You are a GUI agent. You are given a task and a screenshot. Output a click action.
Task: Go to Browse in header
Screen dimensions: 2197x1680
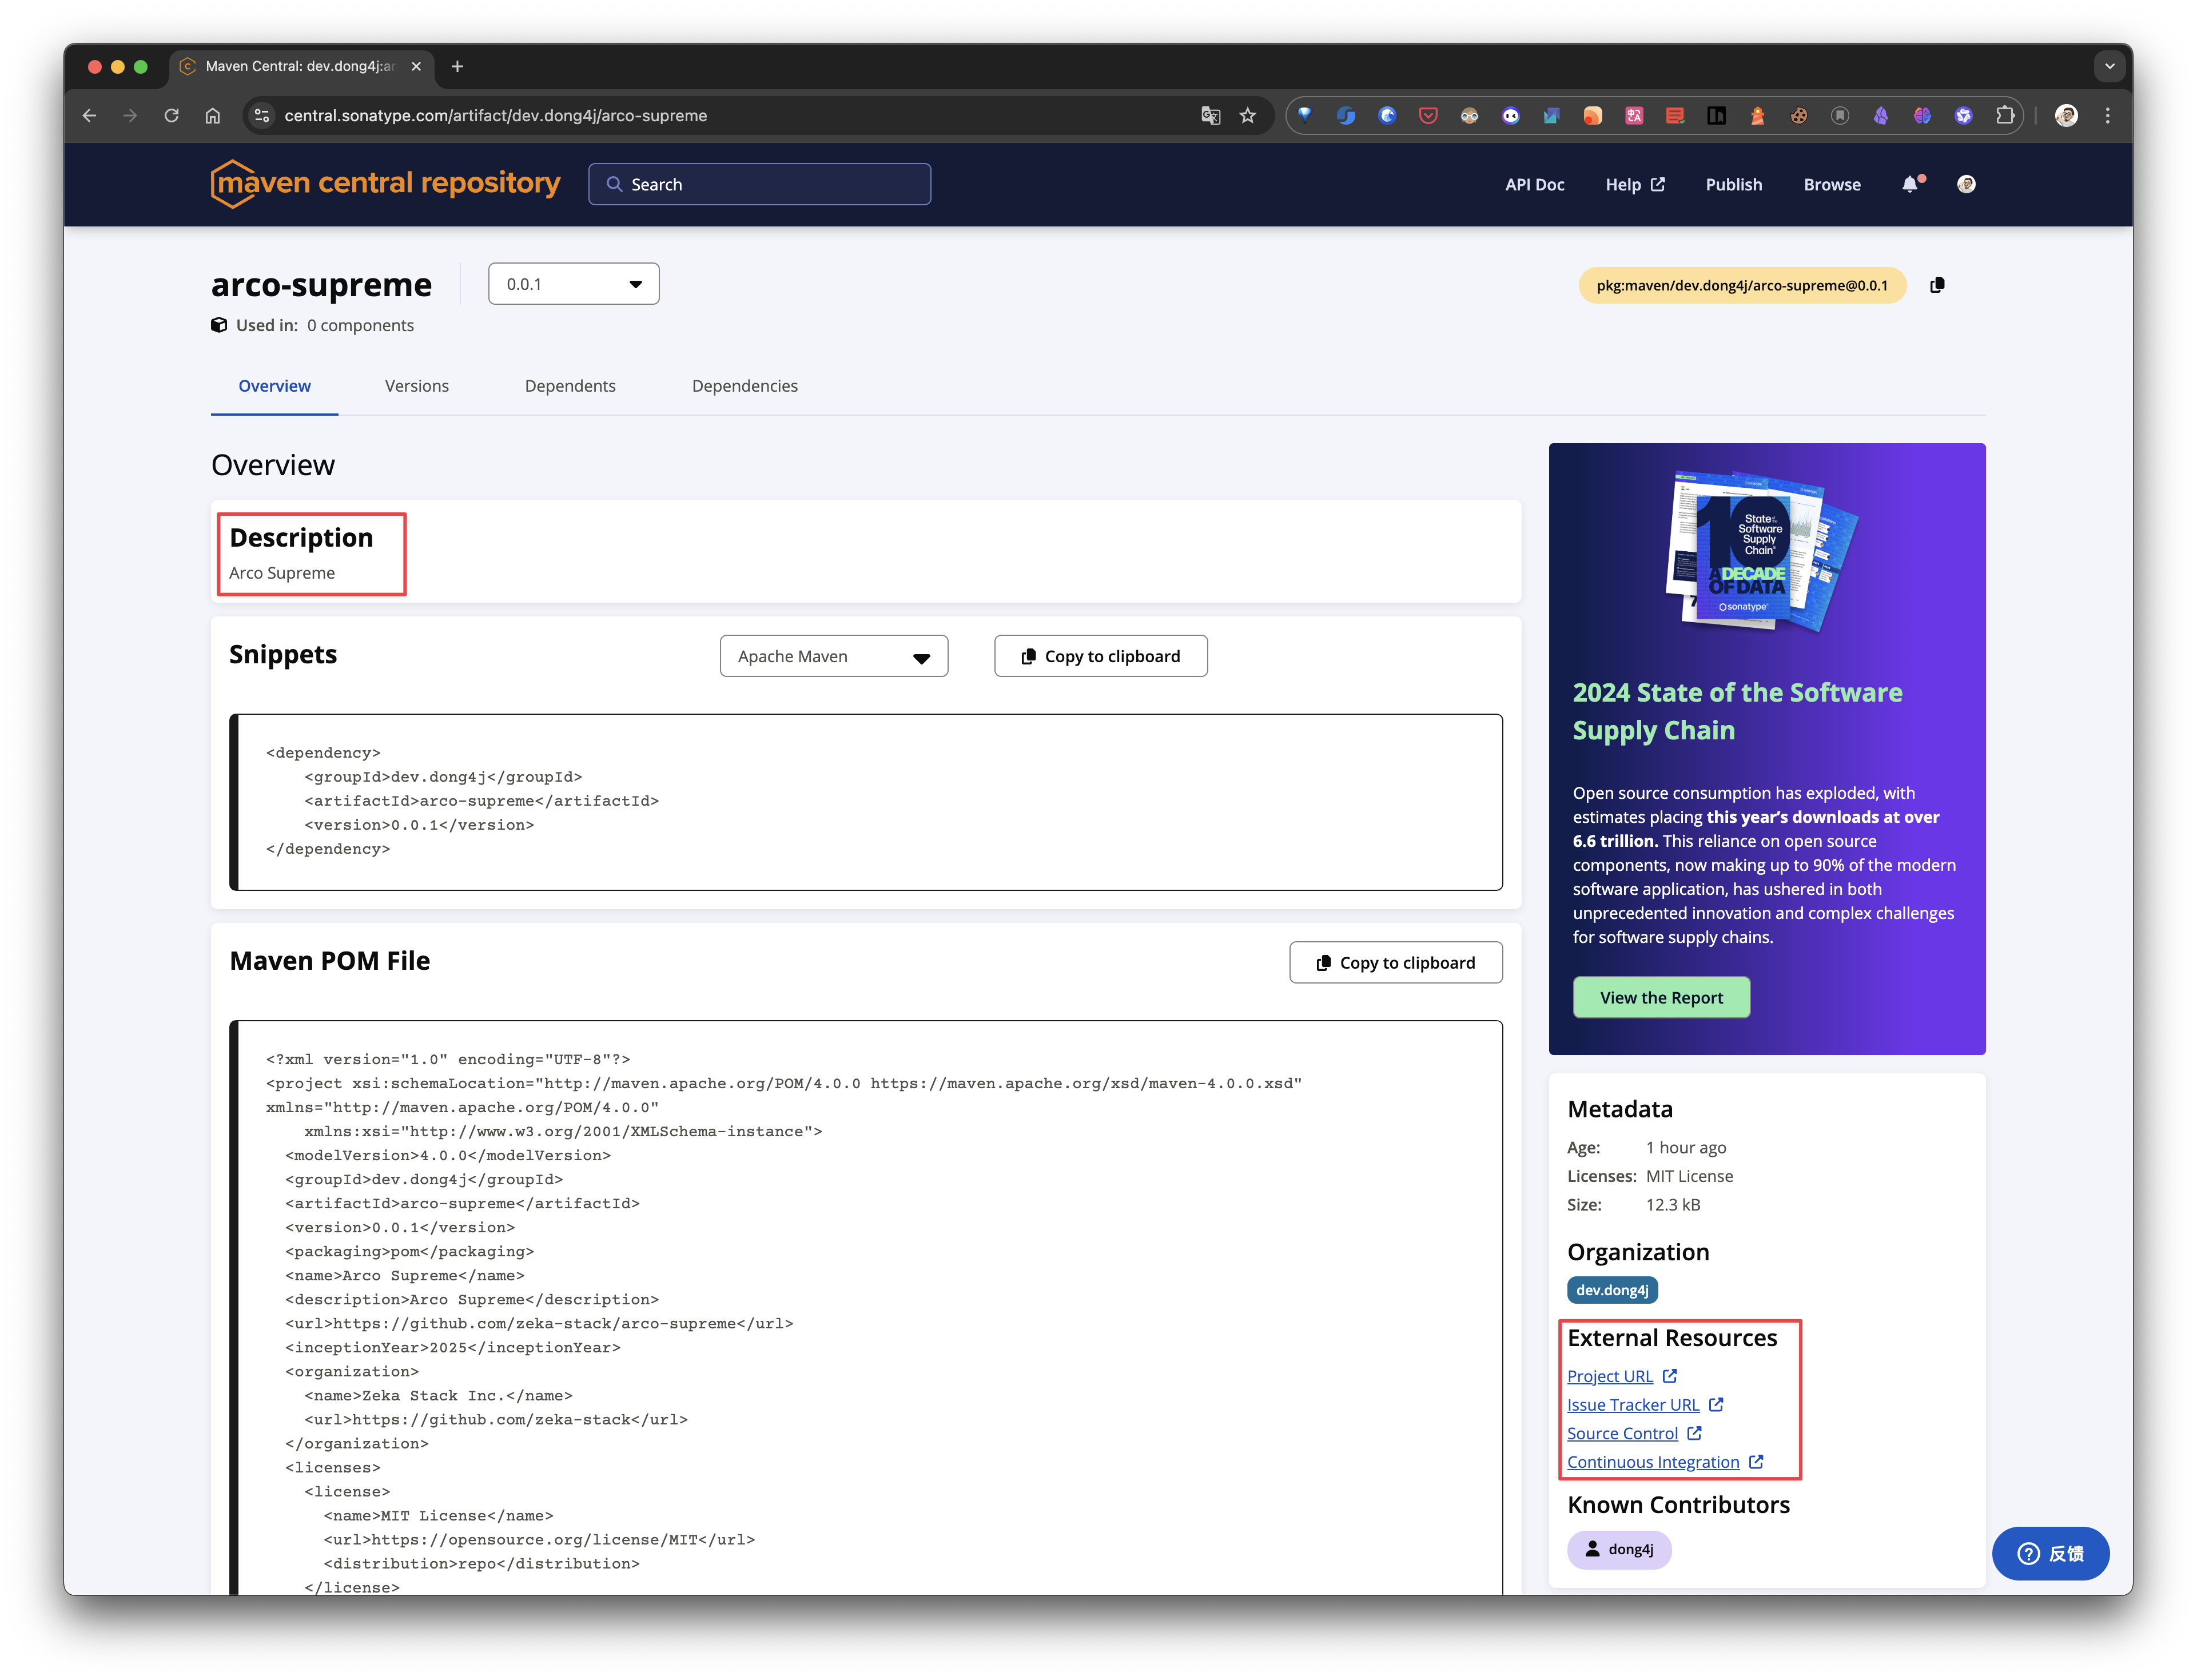1831,185
